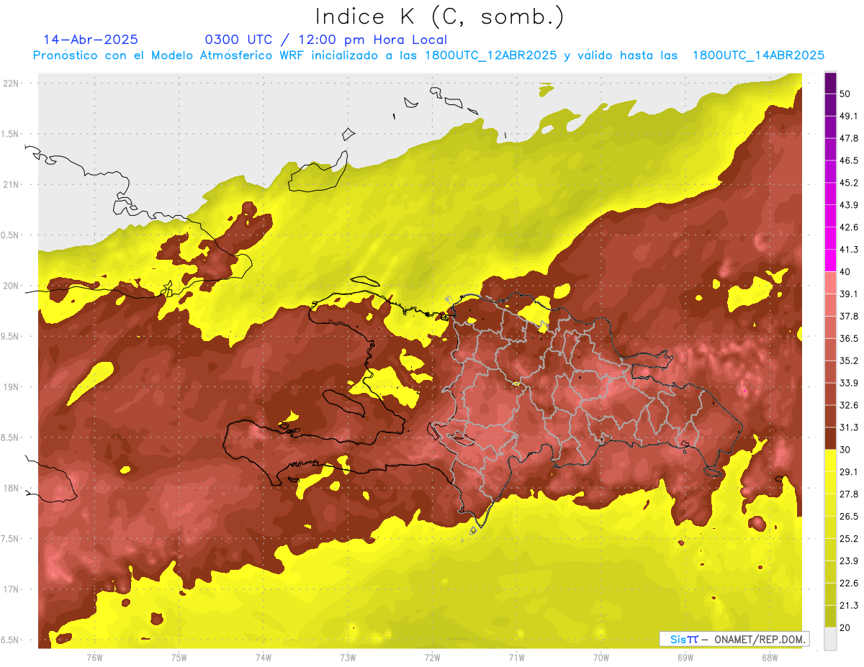Click color scale value 40
The image size is (864, 667).
click(845, 272)
